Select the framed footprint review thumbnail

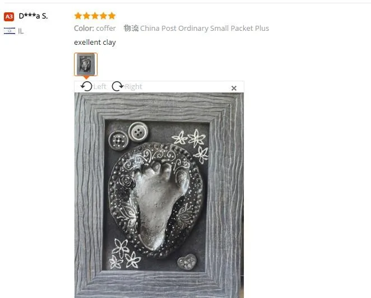pyautogui.click(x=86, y=64)
